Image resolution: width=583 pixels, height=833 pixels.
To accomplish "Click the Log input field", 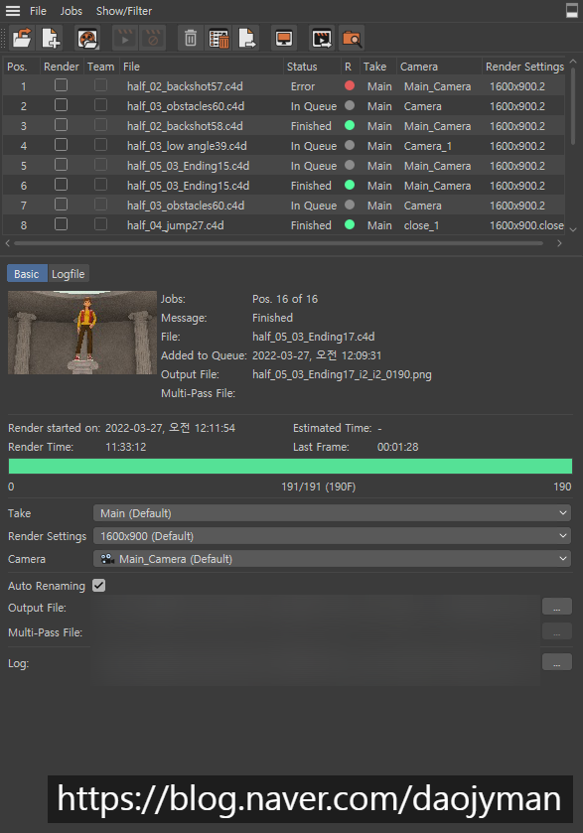I will click(315, 663).
